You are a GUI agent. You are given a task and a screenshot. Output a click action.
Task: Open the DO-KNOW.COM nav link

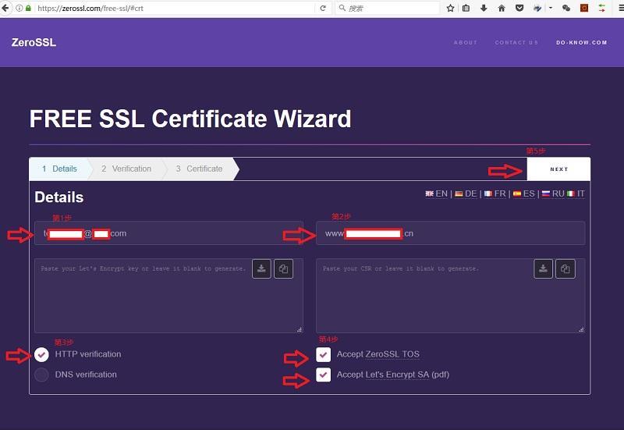[x=581, y=43]
